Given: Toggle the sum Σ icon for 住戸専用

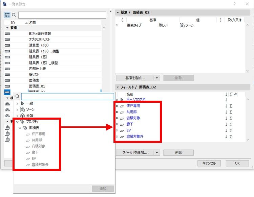Looking at the screenshot, I should pyautogui.click(x=231, y=106).
